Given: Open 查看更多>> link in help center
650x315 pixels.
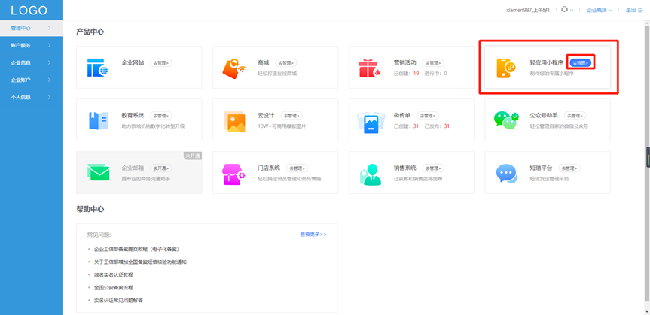Looking at the screenshot, I should pyautogui.click(x=313, y=235).
